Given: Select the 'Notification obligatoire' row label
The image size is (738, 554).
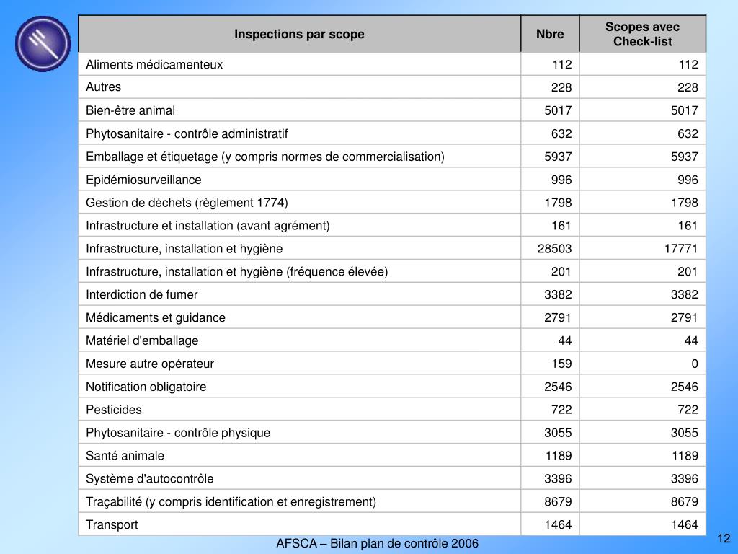Looking at the screenshot, I should coord(146,387).
